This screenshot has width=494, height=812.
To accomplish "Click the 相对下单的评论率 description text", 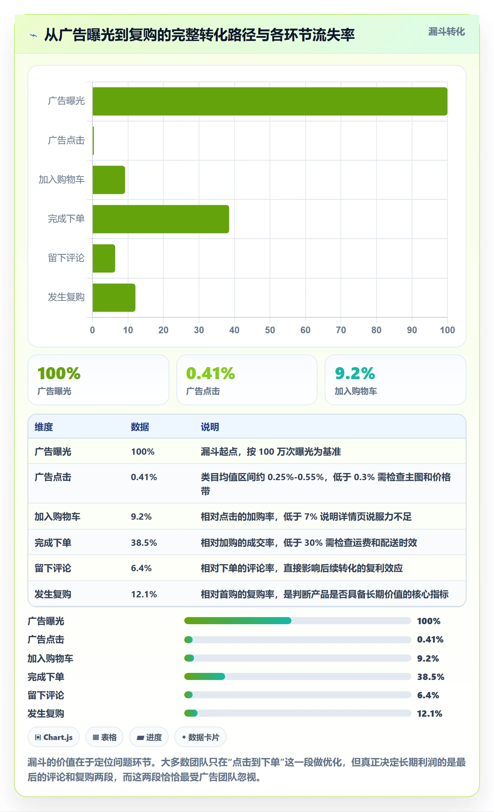I will coord(302,568).
